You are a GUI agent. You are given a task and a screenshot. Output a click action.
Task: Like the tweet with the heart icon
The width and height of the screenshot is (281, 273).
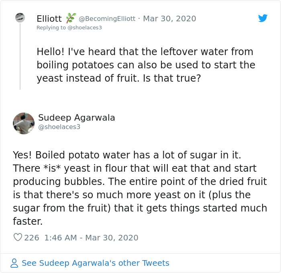pos(18,238)
